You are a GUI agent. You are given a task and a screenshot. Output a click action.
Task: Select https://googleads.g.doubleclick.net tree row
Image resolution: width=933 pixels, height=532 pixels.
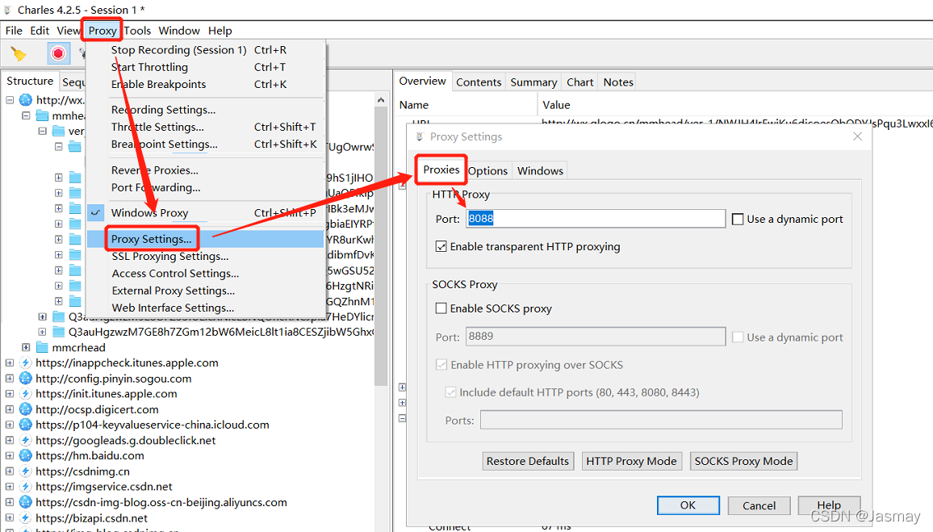coord(126,440)
